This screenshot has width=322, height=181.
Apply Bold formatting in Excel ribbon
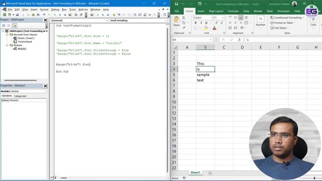click(x=196, y=23)
